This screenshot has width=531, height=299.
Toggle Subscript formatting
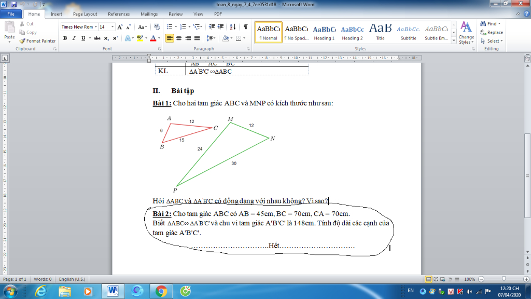(106, 38)
